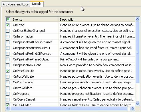Toggle the select-all events header checkbox
The height and width of the screenshot is (112, 141).
(x=8, y=19)
